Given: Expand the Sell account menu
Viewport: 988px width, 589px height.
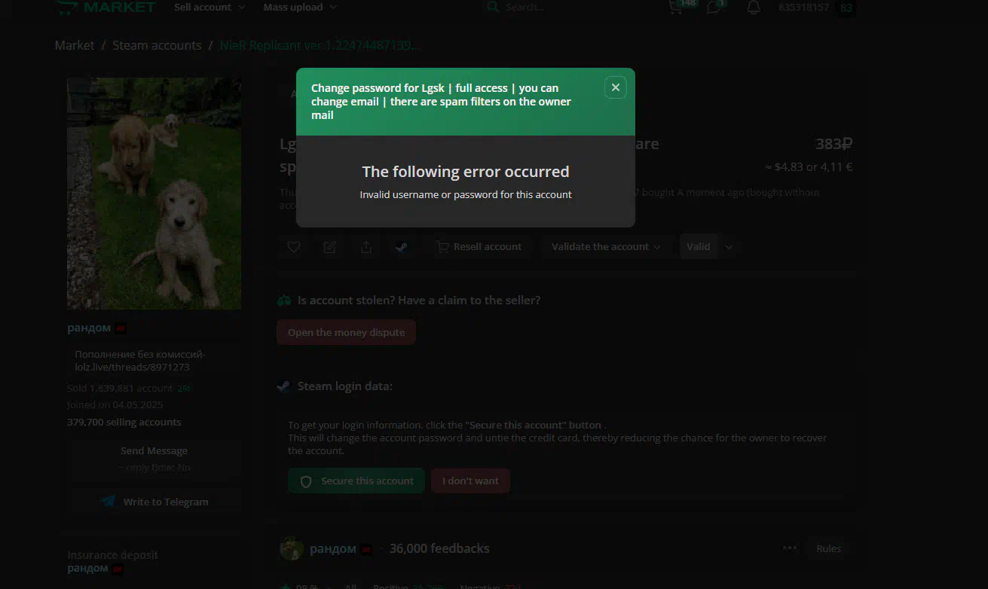Looking at the screenshot, I should (210, 8).
